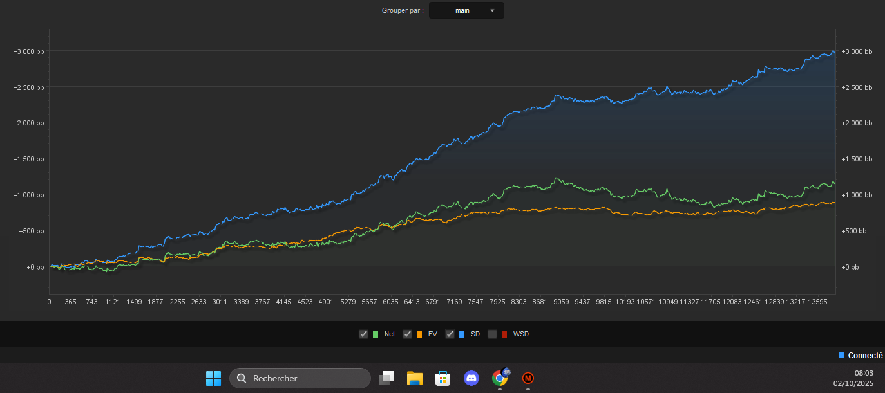Click the Rechercher taskbar search box
The width and height of the screenshot is (885, 393).
coord(300,378)
